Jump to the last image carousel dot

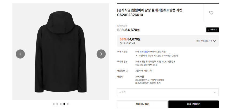tap(68, 104)
